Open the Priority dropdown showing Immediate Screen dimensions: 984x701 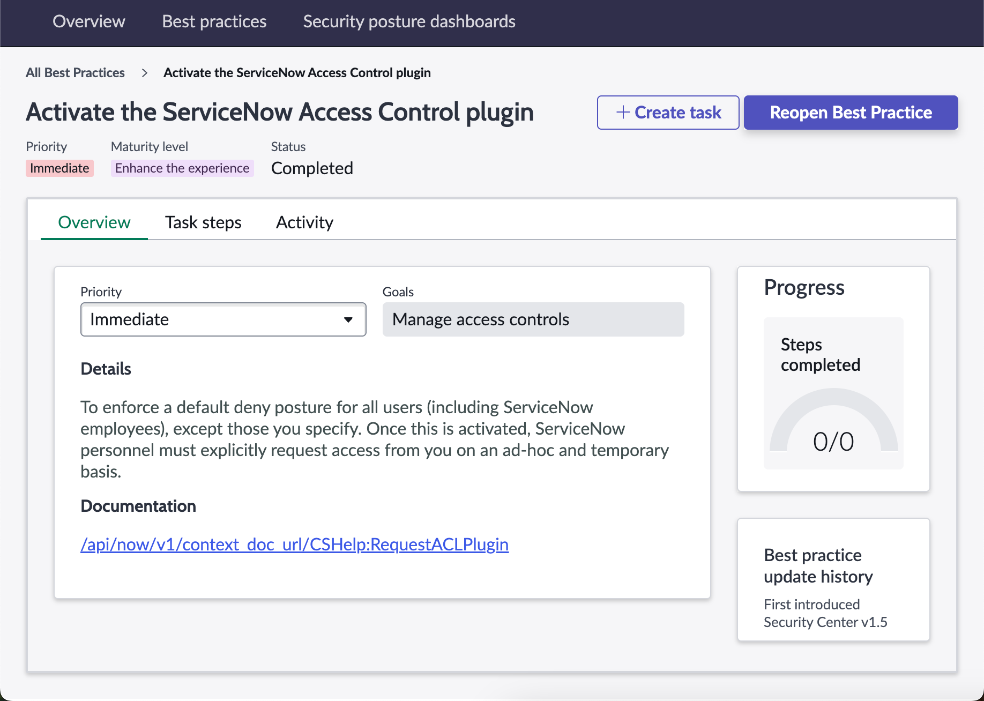223,319
